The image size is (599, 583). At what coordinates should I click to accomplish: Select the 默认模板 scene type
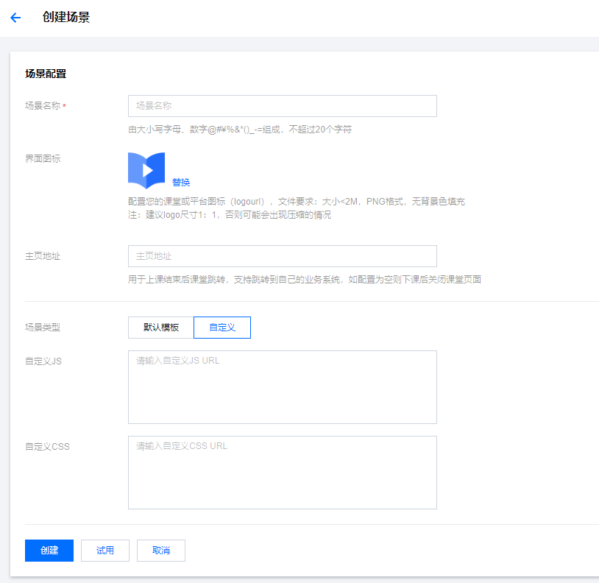[161, 328]
